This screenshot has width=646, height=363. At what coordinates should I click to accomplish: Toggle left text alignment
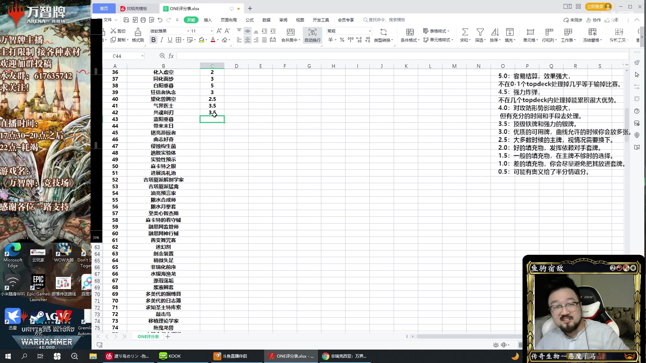click(239, 40)
